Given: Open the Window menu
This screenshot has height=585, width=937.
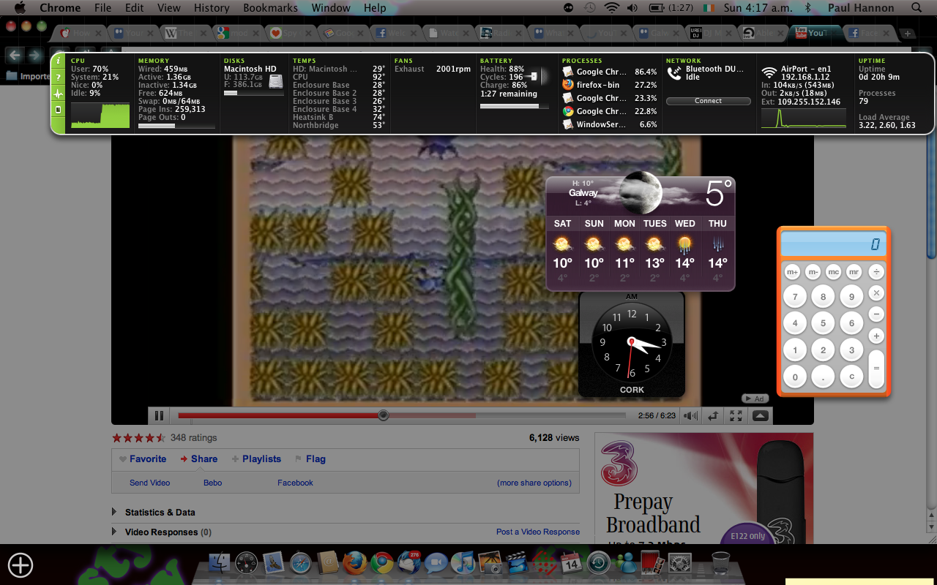Looking at the screenshot, I should tap(331, 8).
